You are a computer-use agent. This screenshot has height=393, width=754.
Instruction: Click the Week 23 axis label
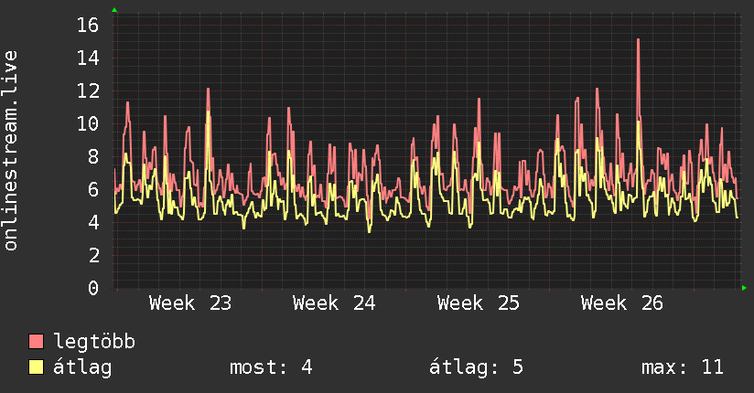coord(190,303)
